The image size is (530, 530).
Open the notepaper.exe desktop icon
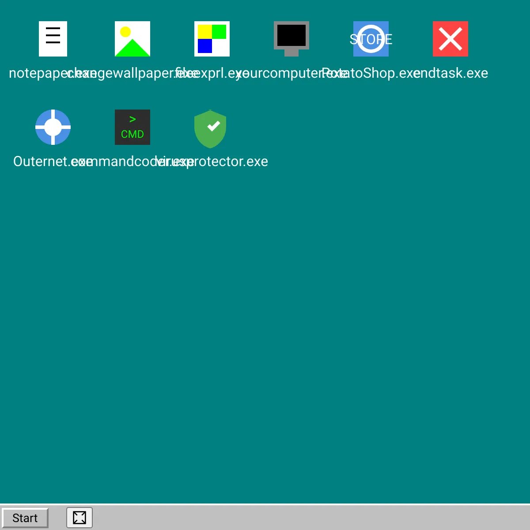click(x=53, y=39)
